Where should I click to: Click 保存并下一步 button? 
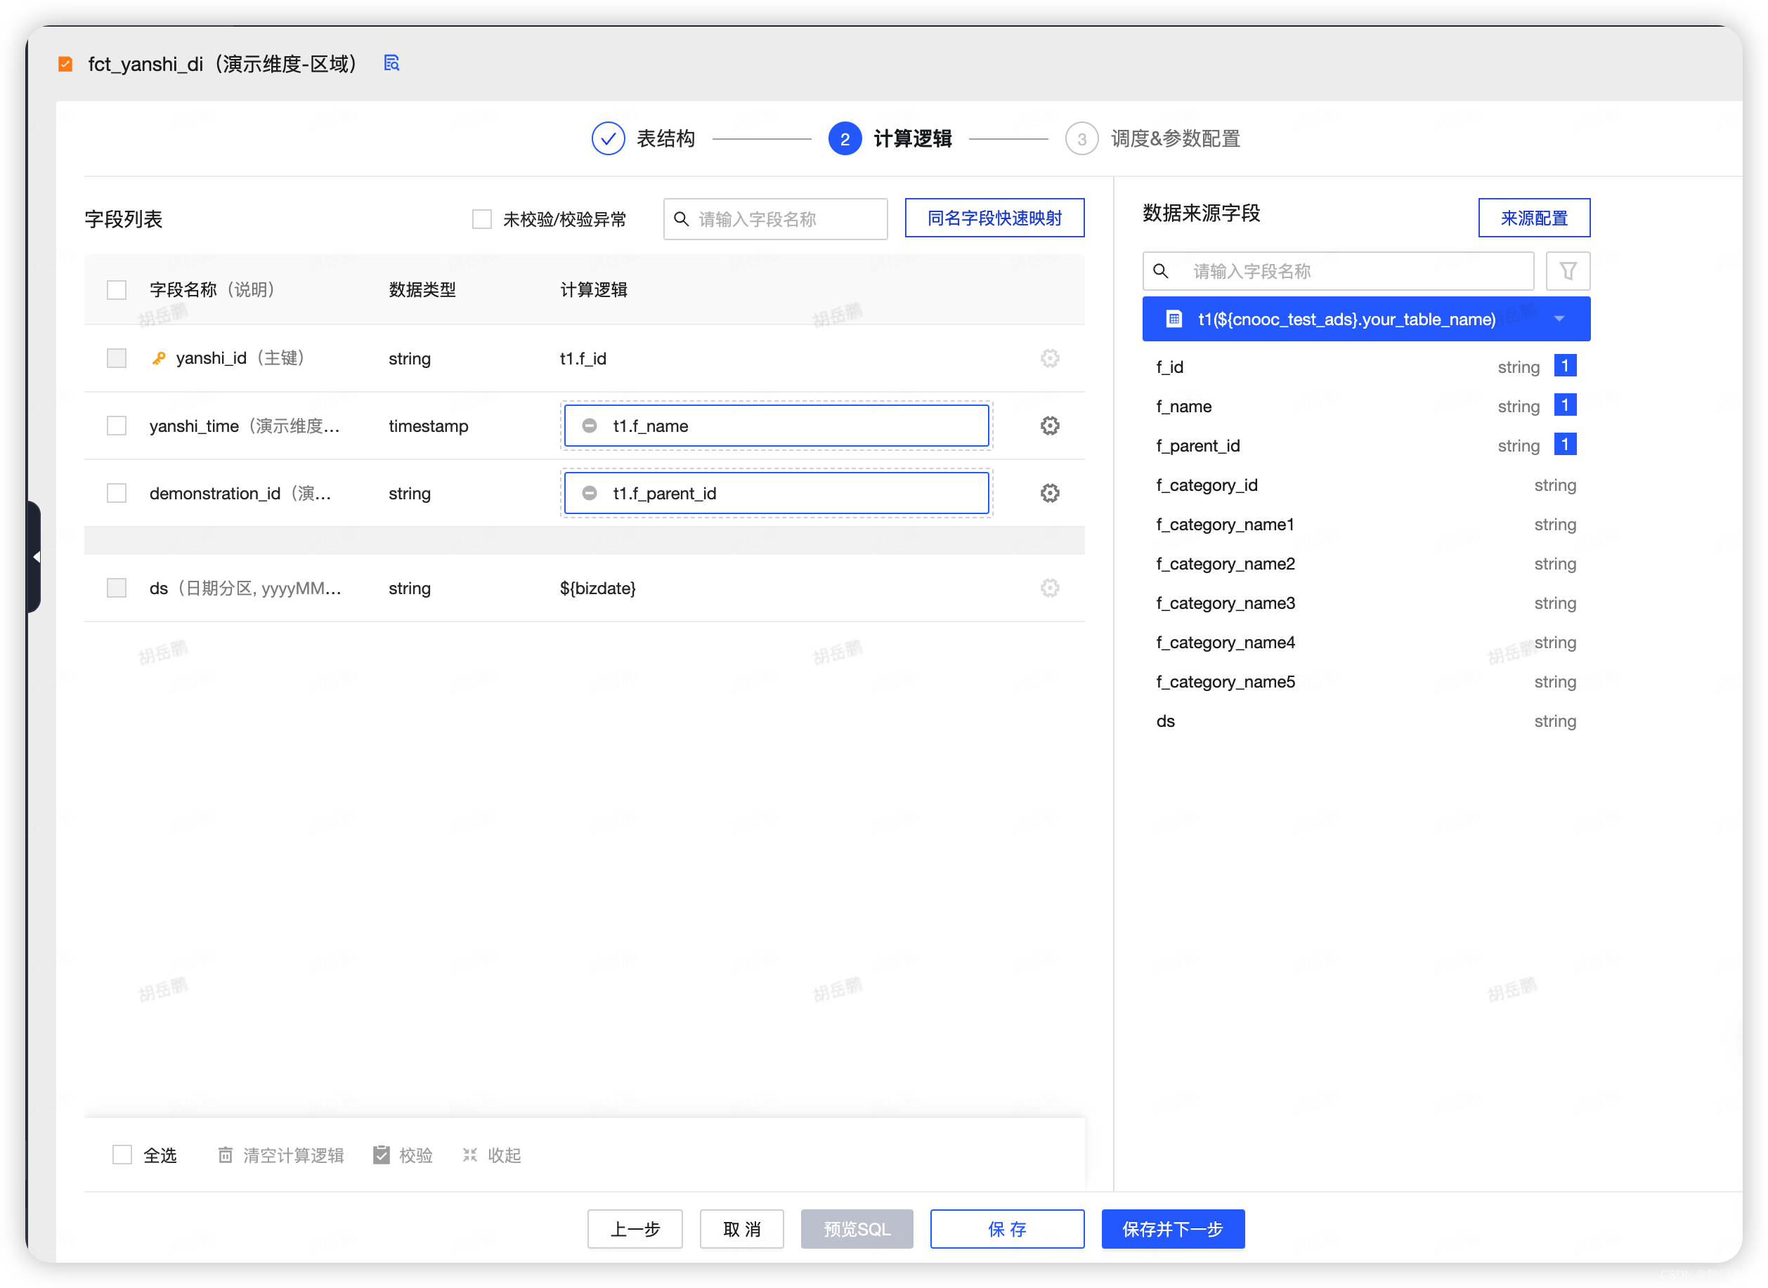1172,1229
